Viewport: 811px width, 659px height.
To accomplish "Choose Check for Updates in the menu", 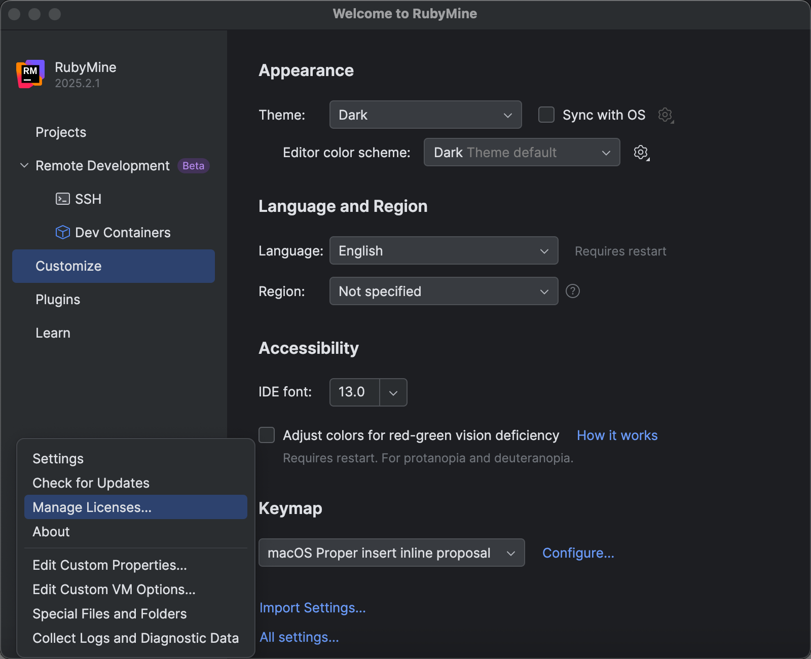I will (91, 483).
